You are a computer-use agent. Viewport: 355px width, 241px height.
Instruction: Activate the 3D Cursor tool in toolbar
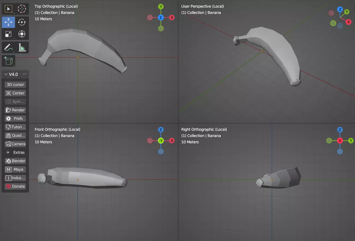coord(22,9)
